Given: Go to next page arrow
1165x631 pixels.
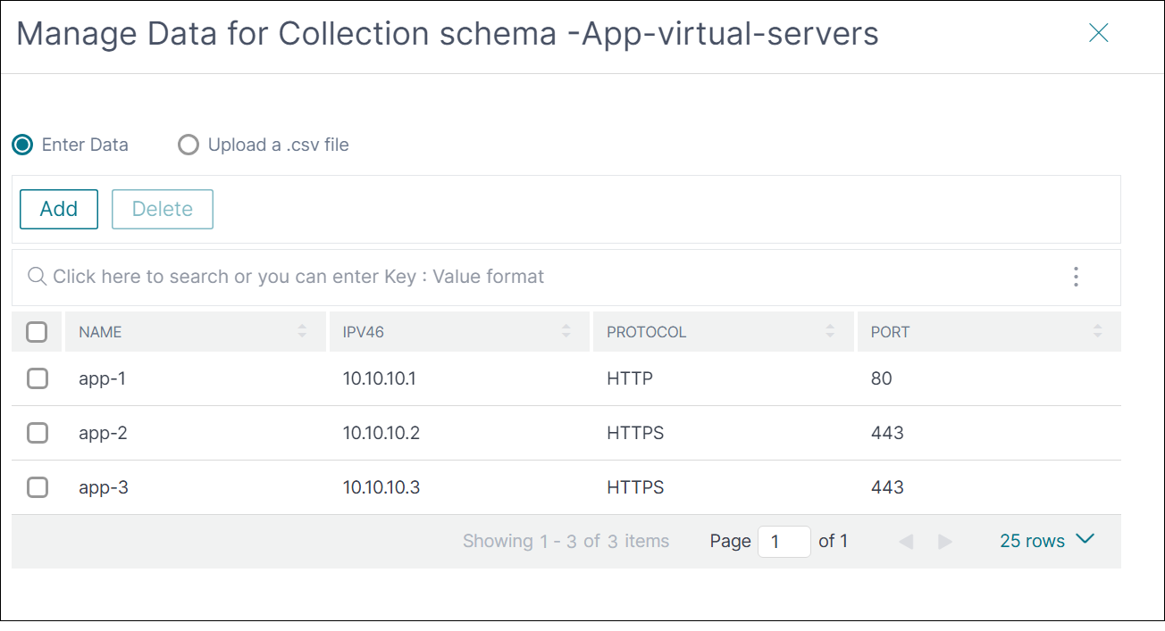Looking at the screenshot, I should point(945,542).
